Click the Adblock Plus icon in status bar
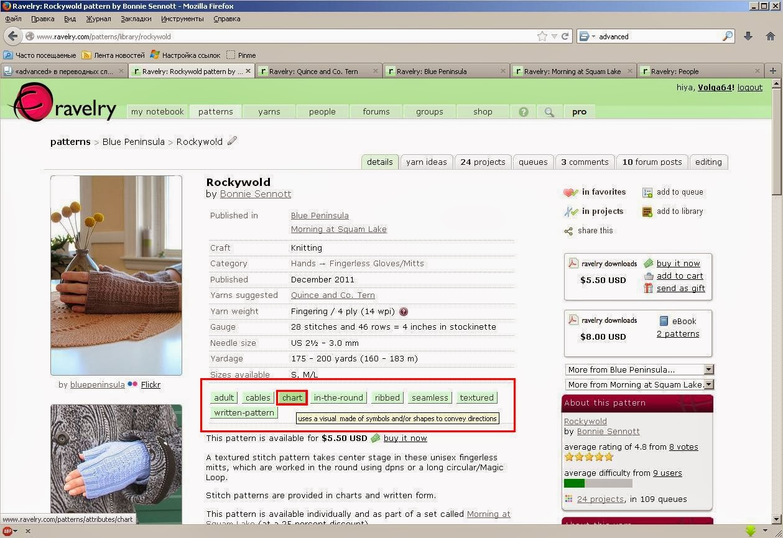 9,531
